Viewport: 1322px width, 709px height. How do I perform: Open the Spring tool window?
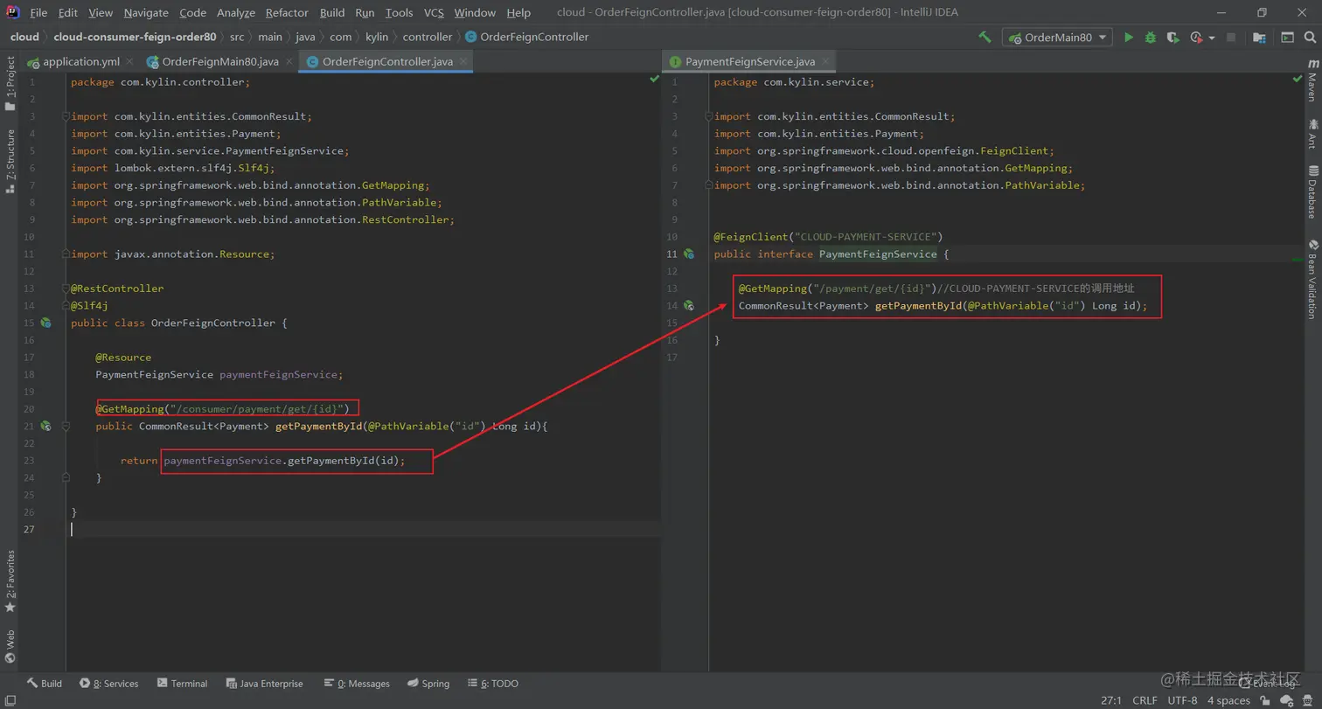[x=428, y=684]
